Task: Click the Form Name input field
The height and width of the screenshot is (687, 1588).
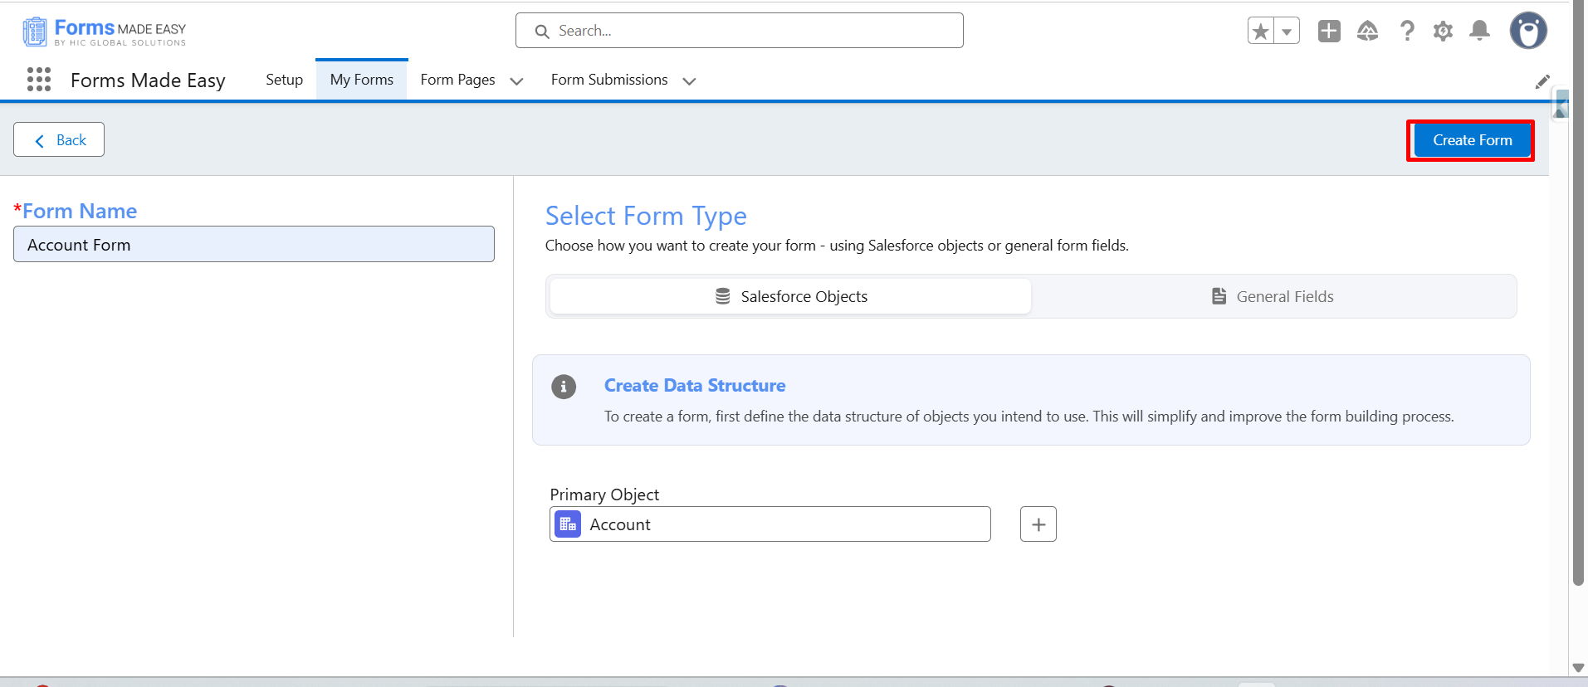Action: click(254, 244)
